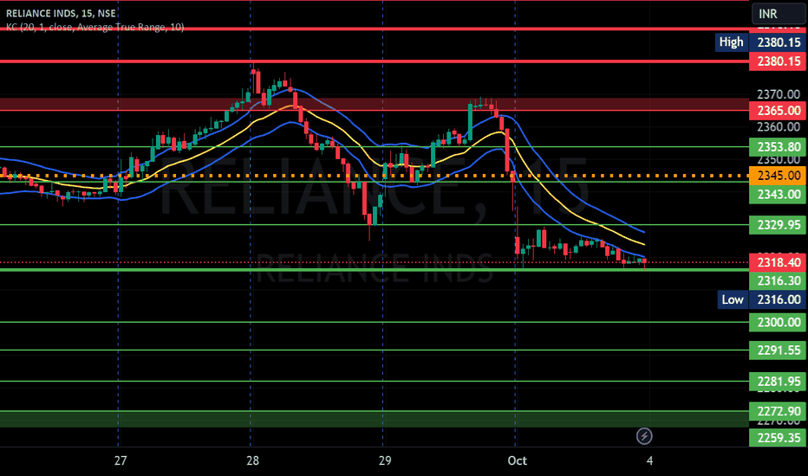Click the red 2318.40 current price label
Screen dimensions: 808x476
(x=778, y=262)
